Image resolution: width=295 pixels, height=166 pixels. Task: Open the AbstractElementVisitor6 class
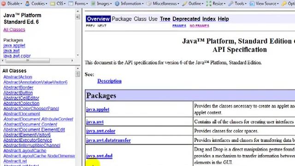27,135
